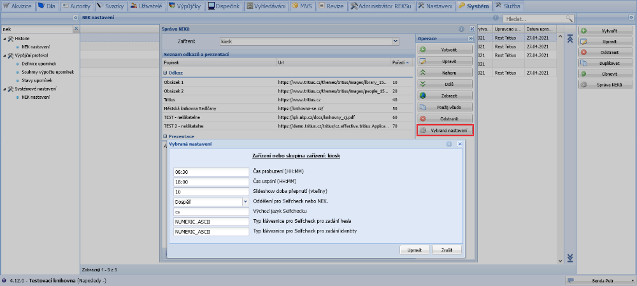Click the Použij všude button
Image resolution: width=637 pixels, height=286 pixels.
point(445,107)
